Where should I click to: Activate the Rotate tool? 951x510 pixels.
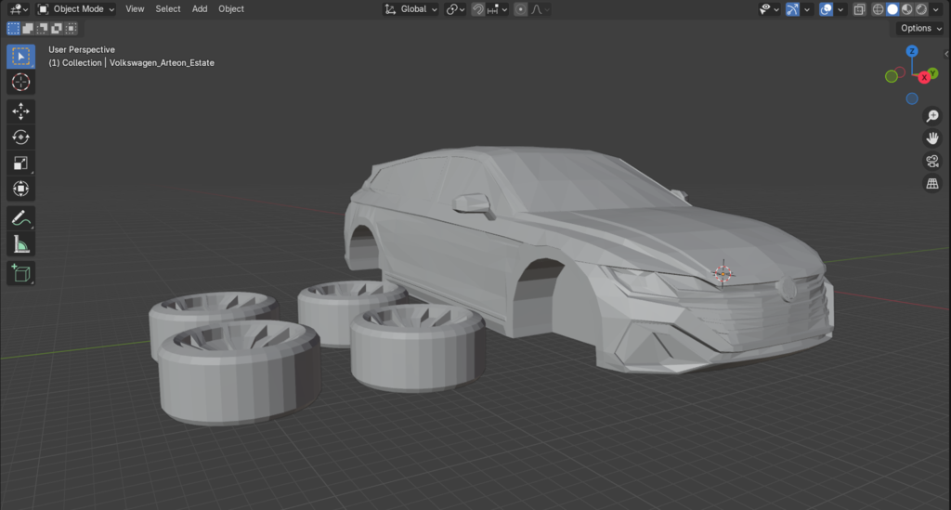(x=20, y=137)
